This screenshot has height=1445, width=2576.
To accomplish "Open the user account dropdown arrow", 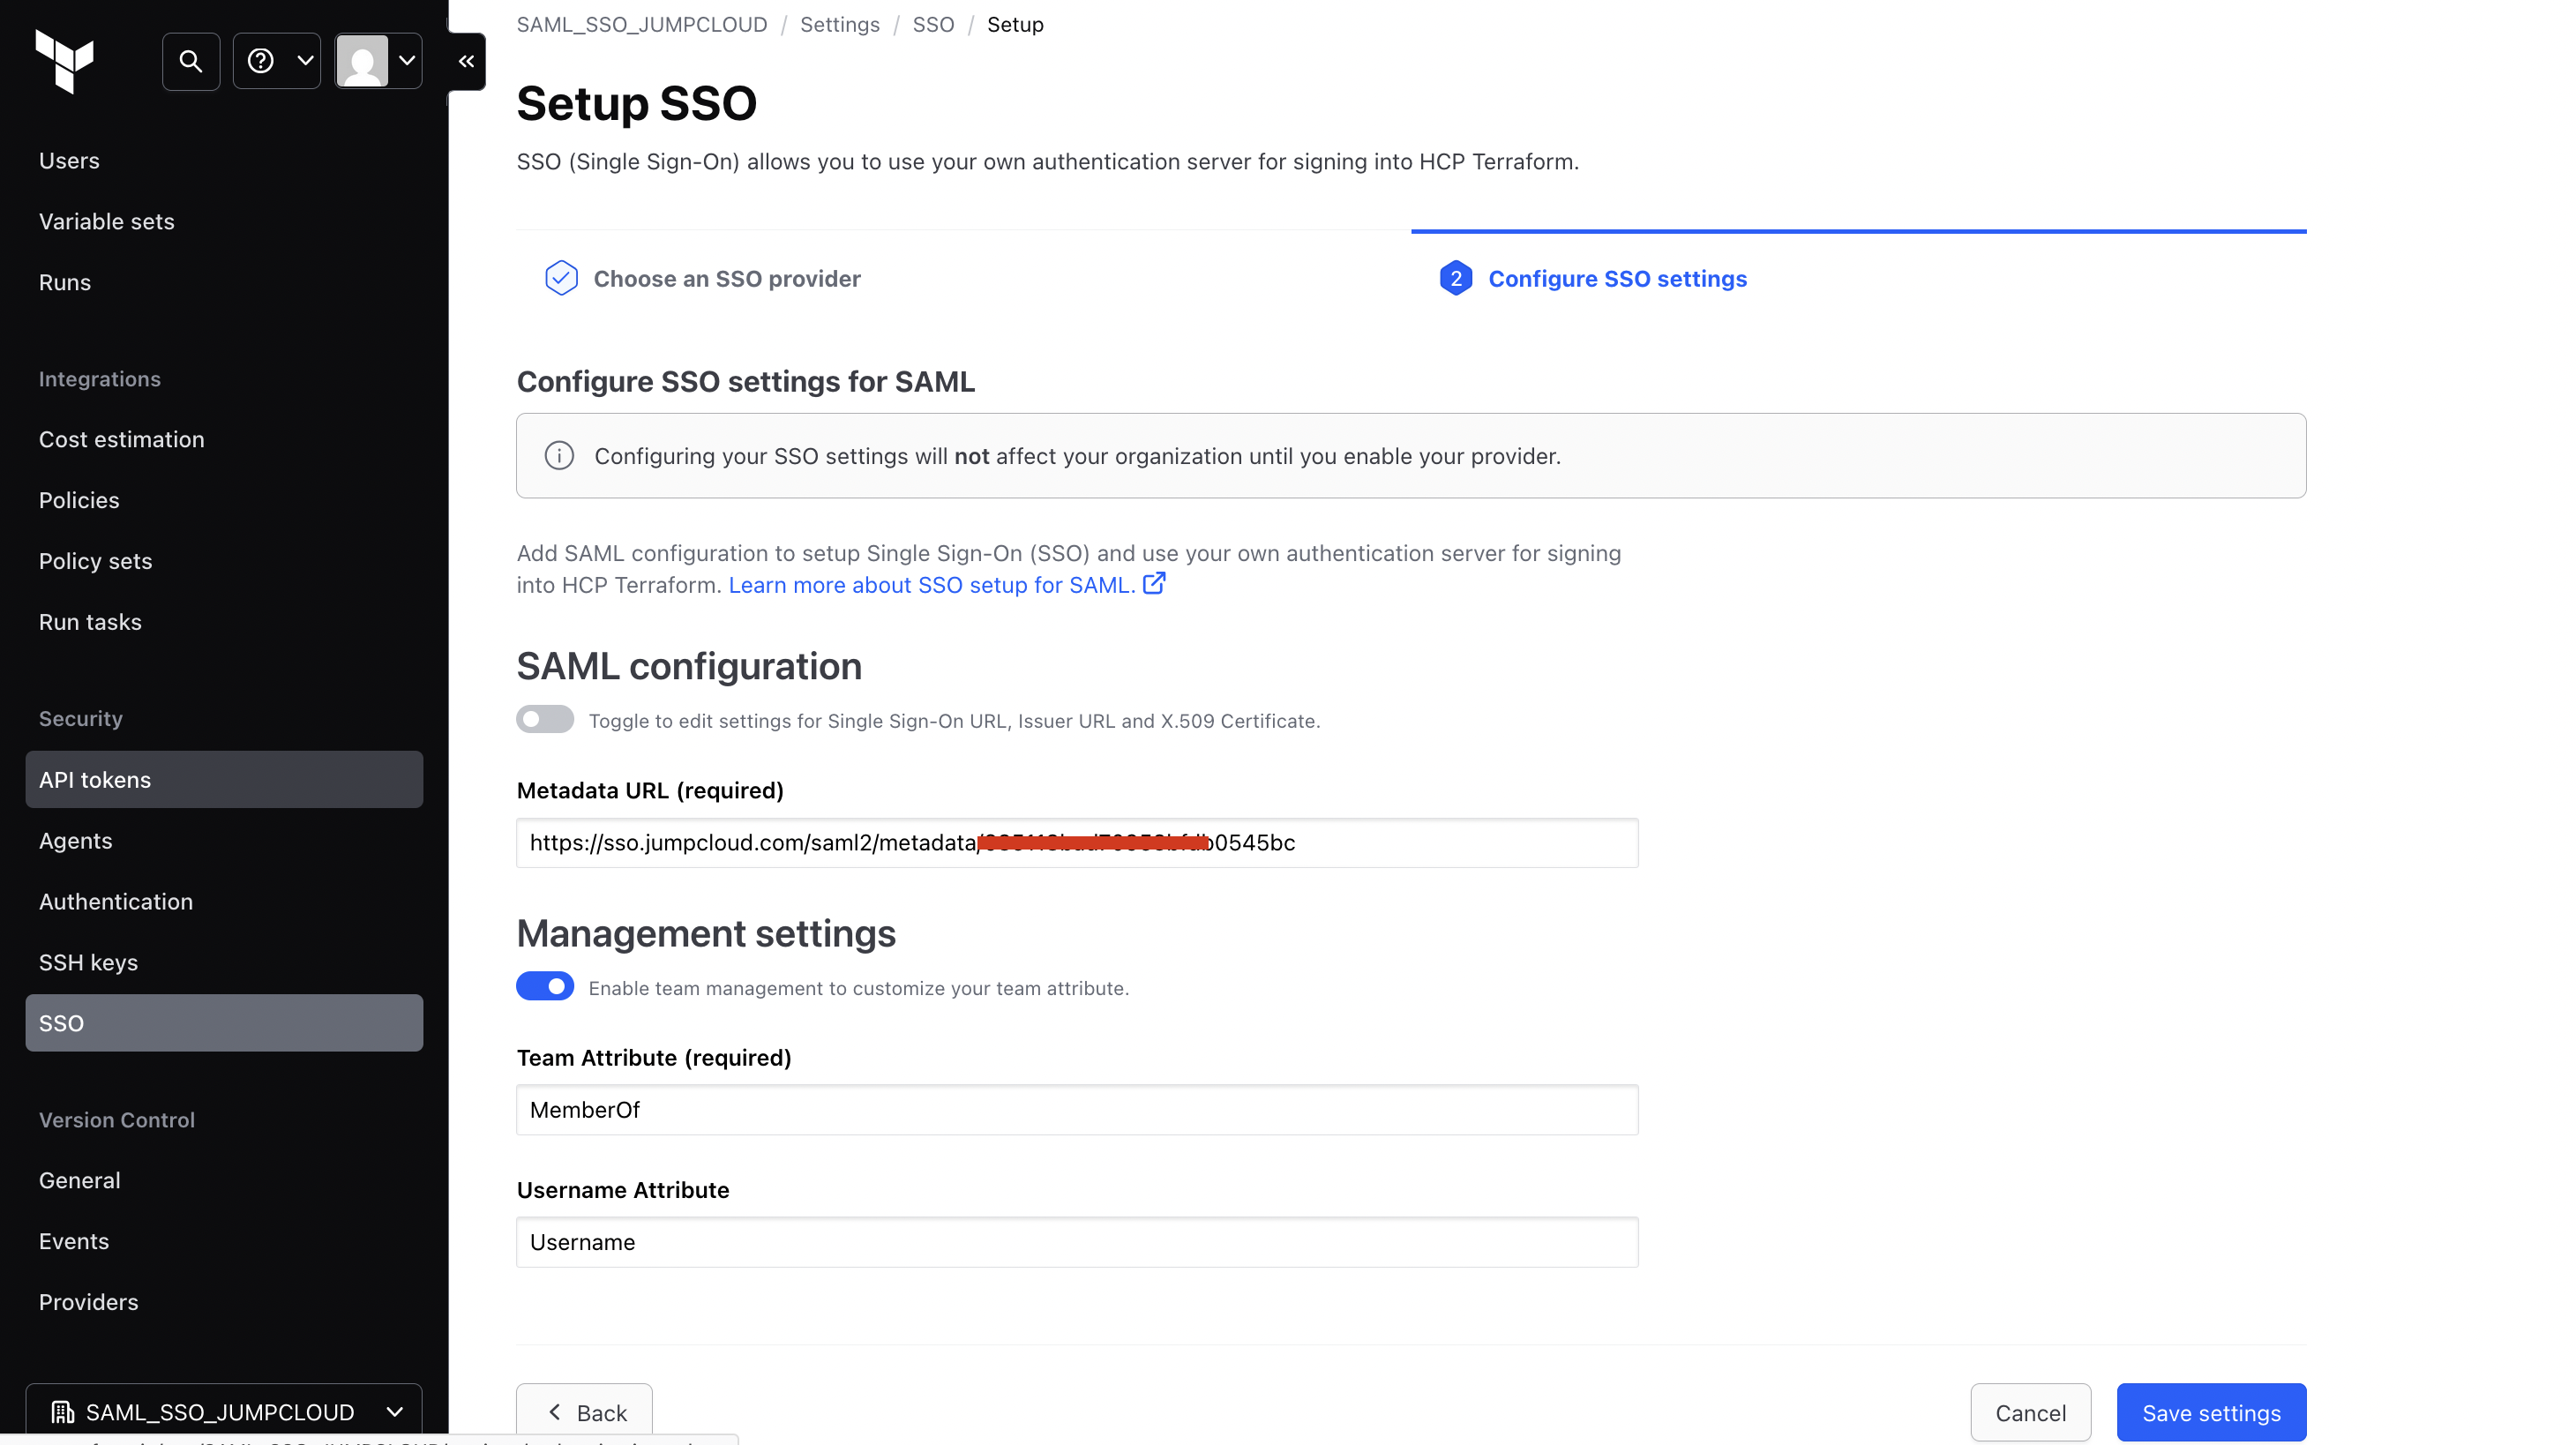I will point(407,61).
